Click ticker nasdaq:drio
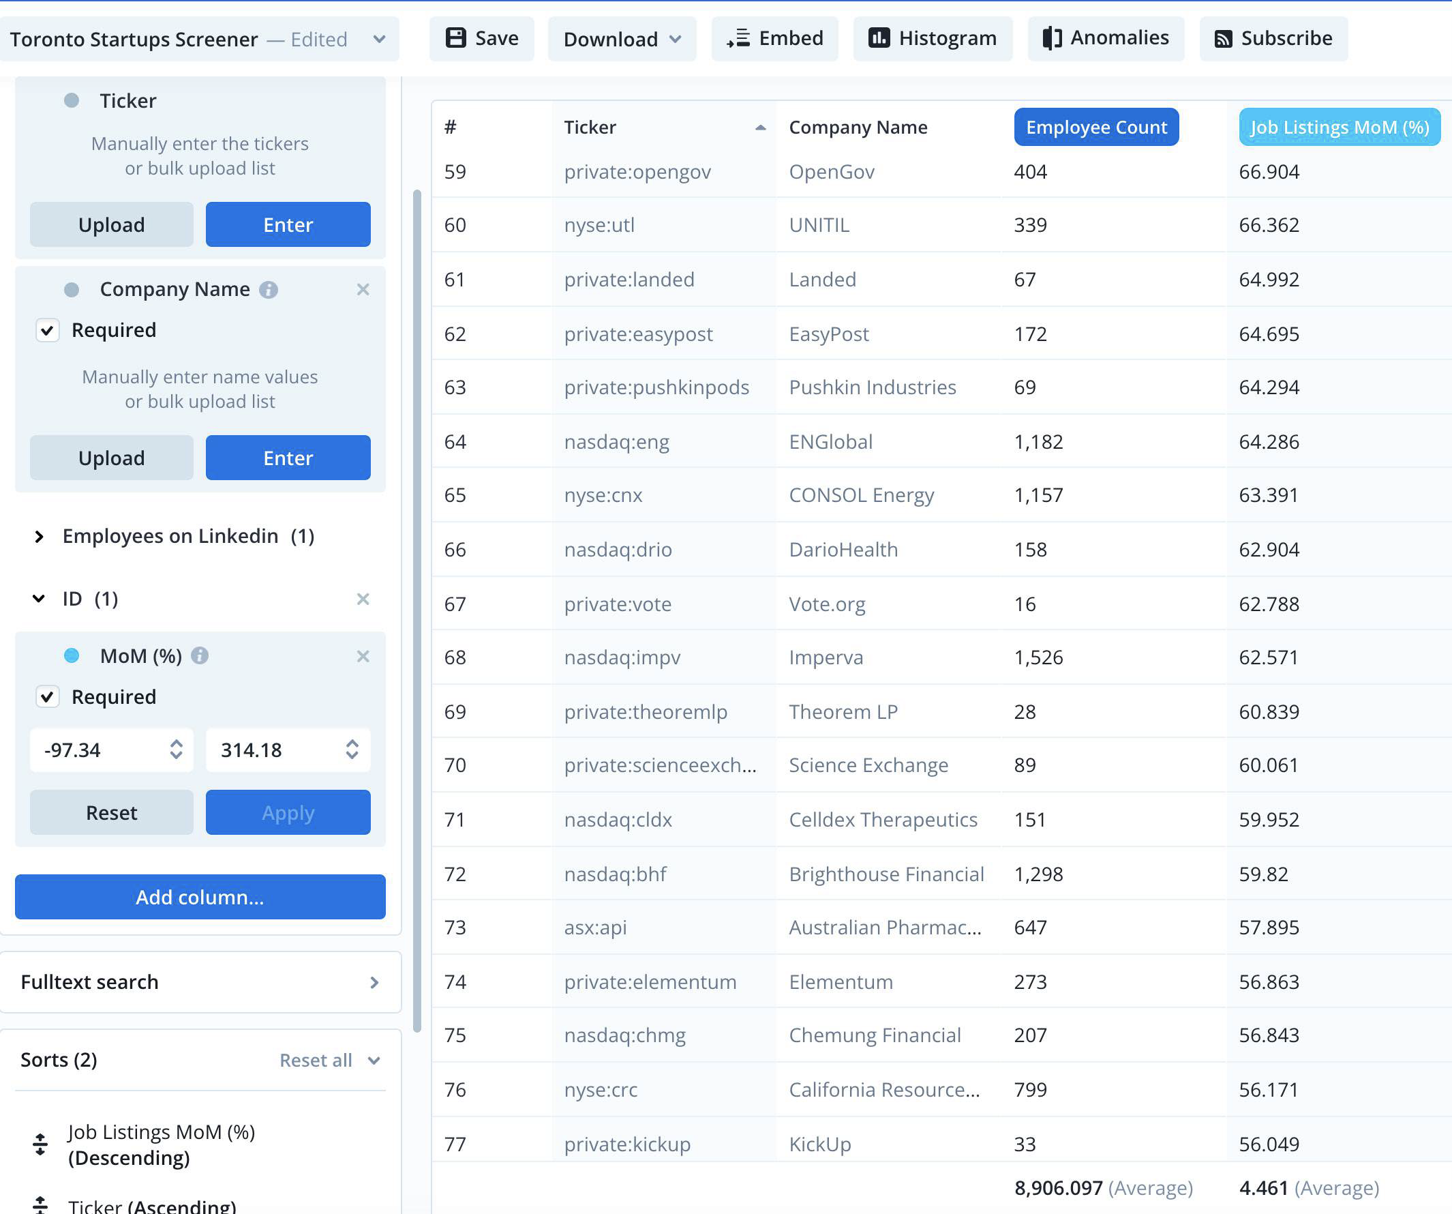Image resolution: width=1452 pixels, height=1214 pixels. [x=618, y=549]
